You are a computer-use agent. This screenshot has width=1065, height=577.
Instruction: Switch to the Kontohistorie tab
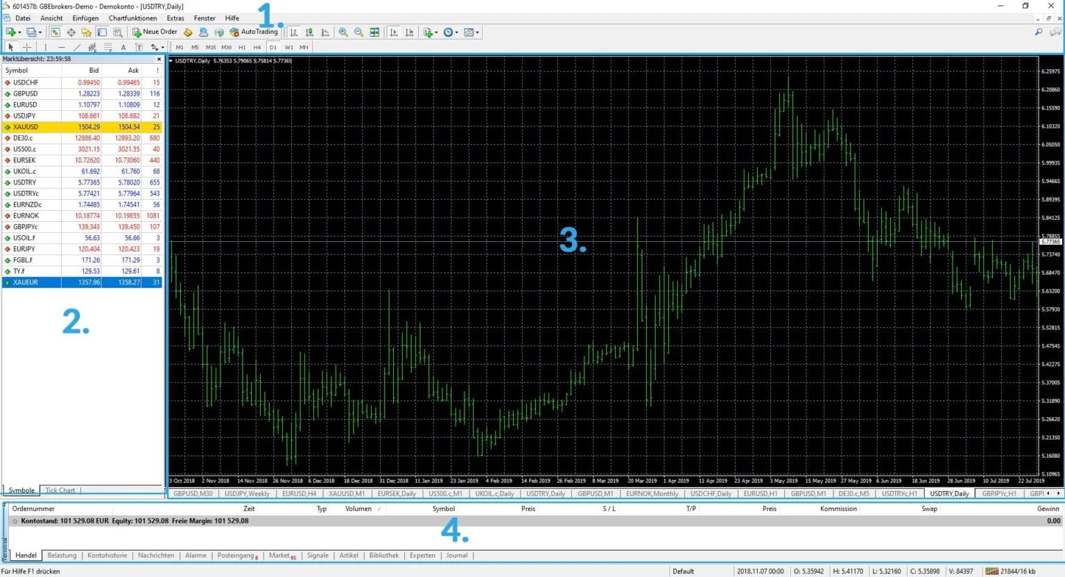click(107, 555)
